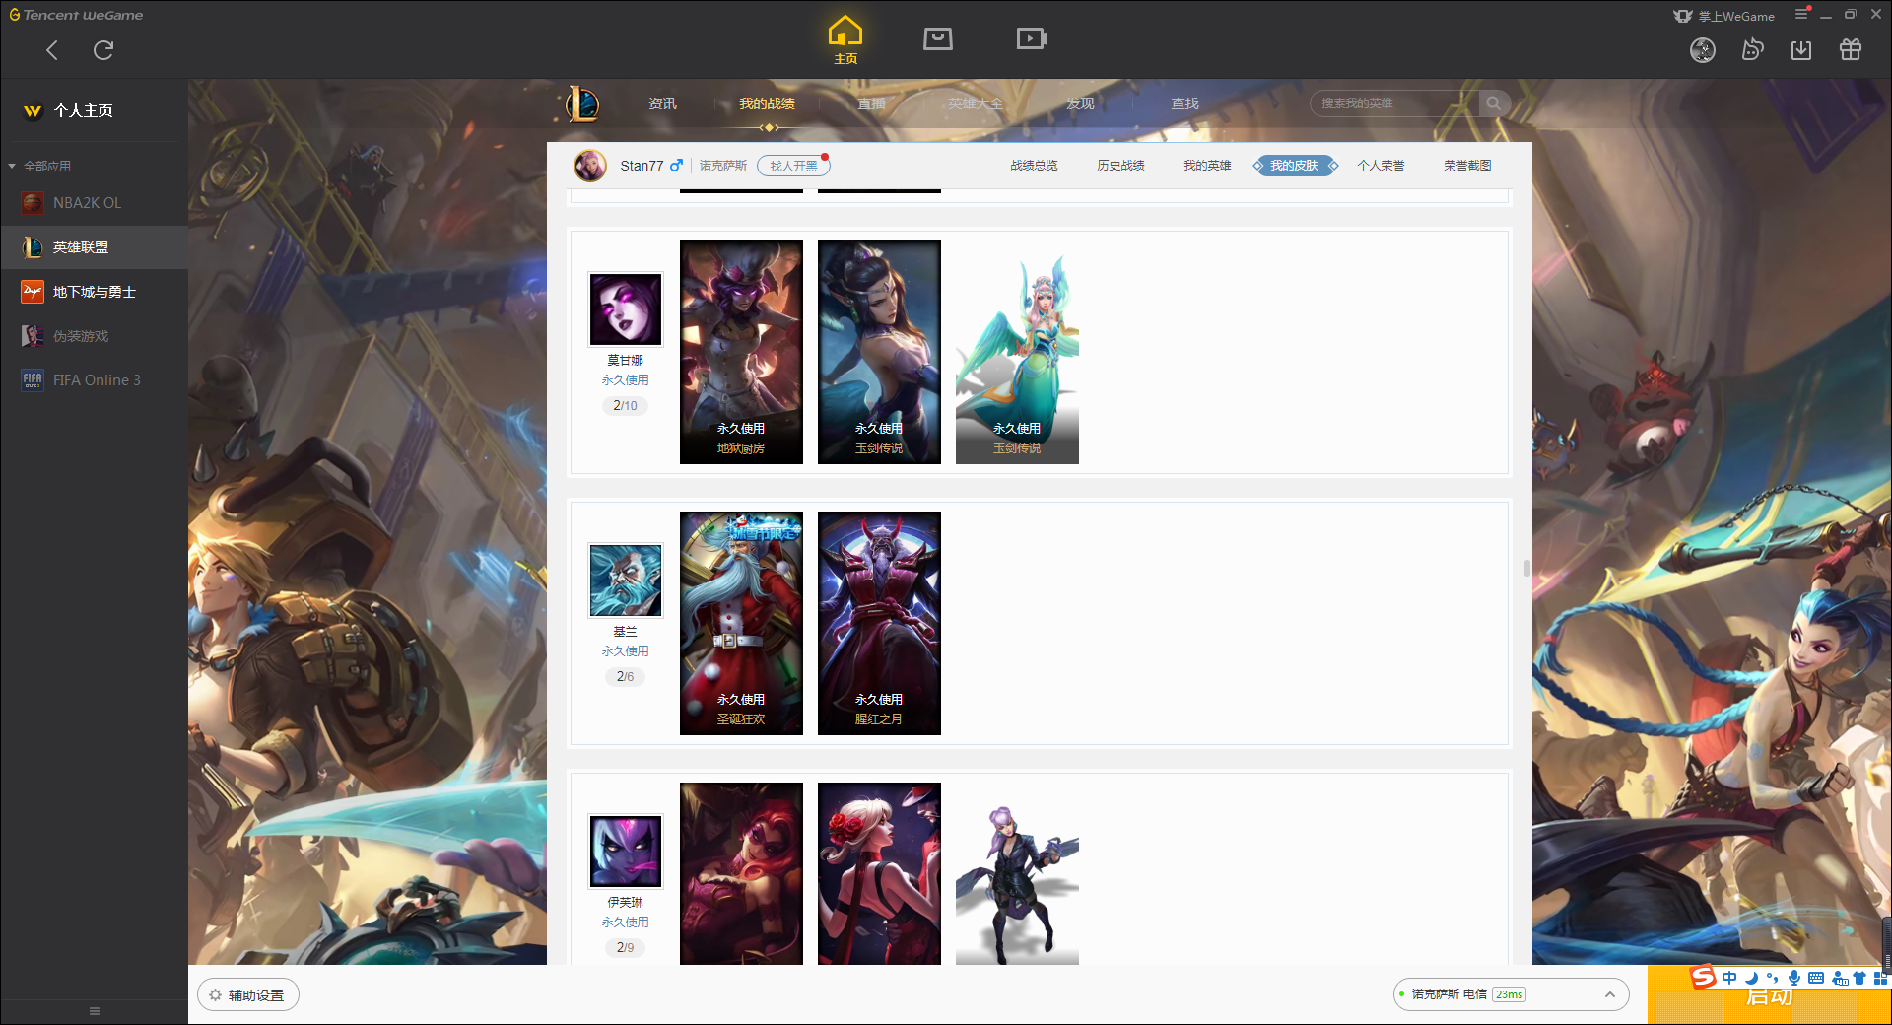Click the 2/6 skin count badge
Viewport: 1892px width, 1025px height.
tap(625, 676)
